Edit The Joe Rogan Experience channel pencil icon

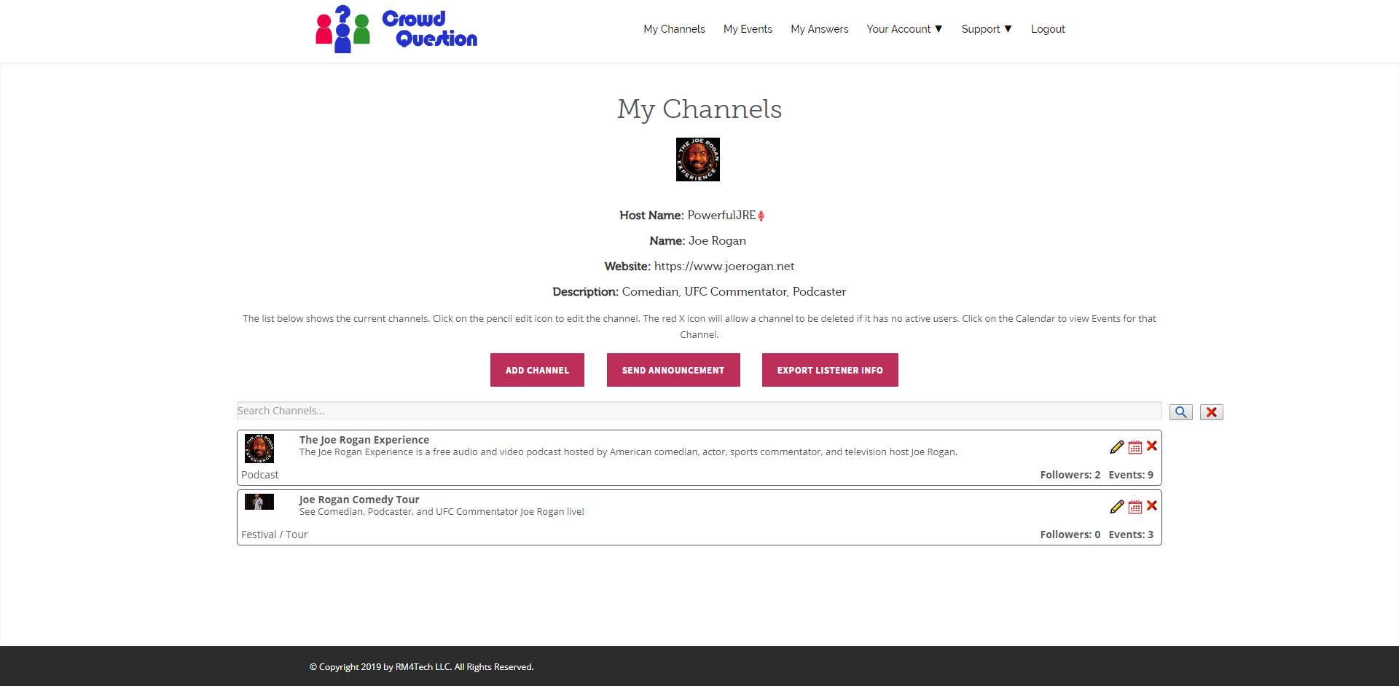1117,447
